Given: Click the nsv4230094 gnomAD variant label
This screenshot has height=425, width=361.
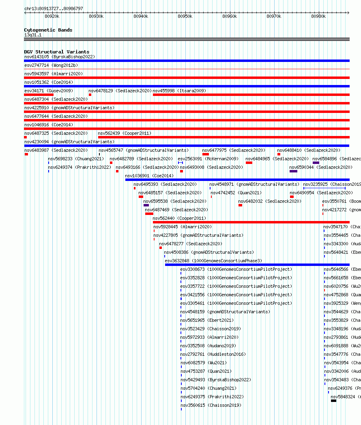Looking at the screenshot, I should click(x=69, y=142).
